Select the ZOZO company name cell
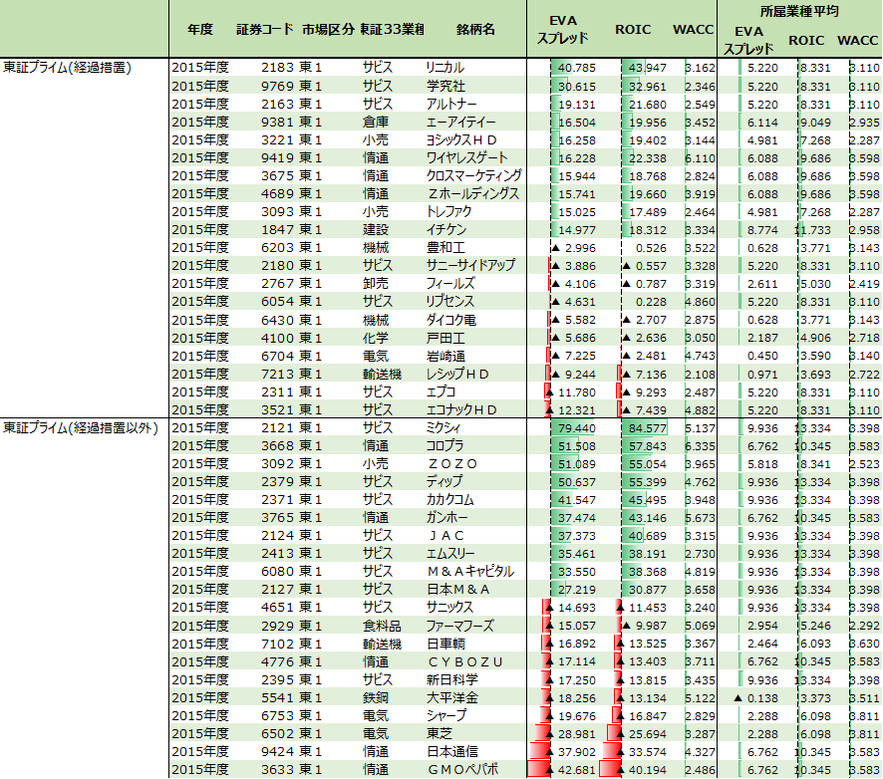Screen dimensions: 883x779 451,463
